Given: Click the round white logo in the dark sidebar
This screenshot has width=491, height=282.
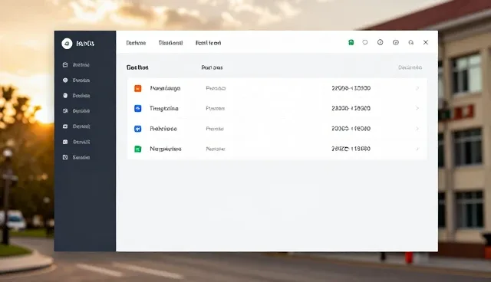Looking at the screenshot, I should pos(67,44).
